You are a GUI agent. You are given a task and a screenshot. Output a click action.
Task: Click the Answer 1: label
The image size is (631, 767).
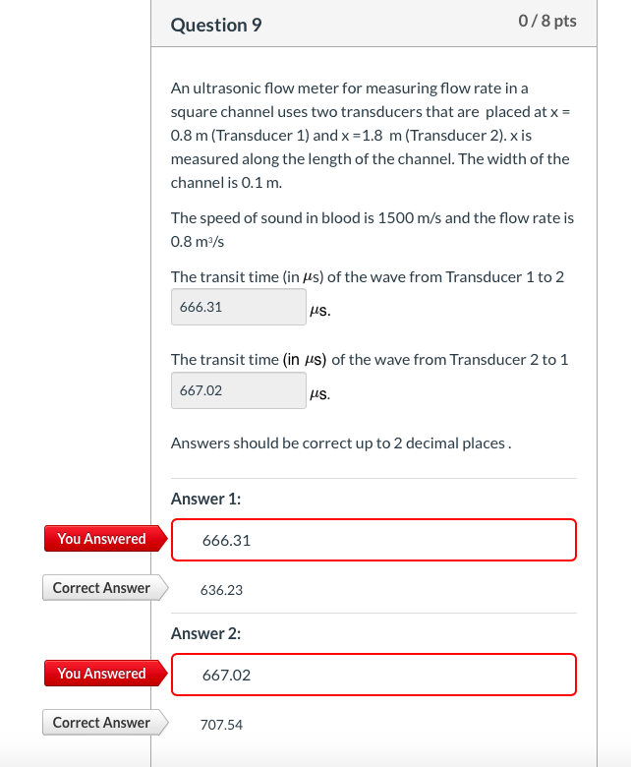click(x=205, y=499)
